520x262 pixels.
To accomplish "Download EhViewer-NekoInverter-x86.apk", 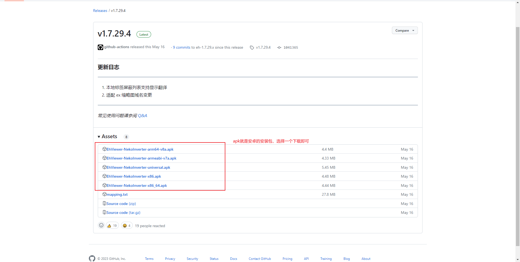I will (134, 176).
